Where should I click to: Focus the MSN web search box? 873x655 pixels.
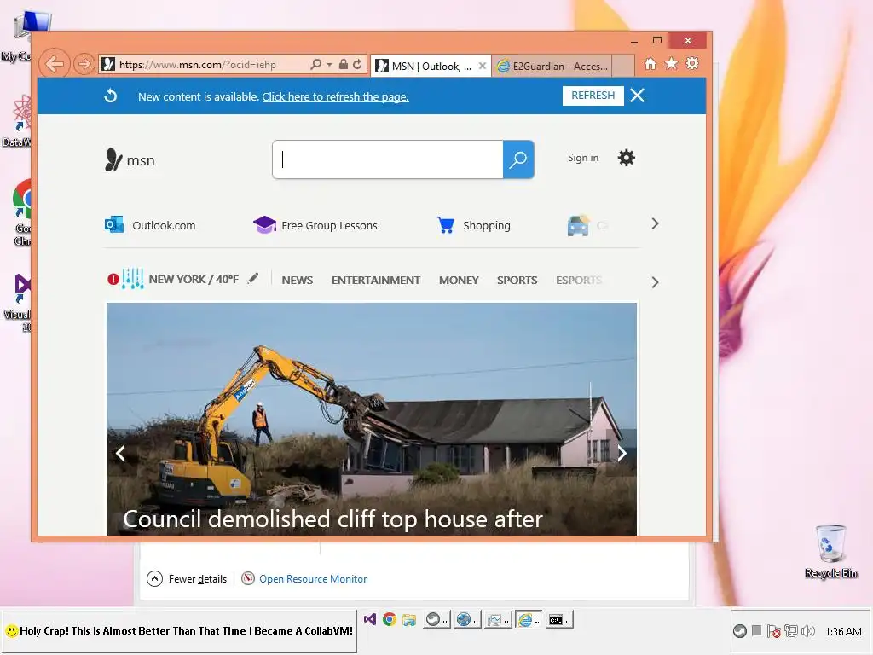[x=388, y=159]
